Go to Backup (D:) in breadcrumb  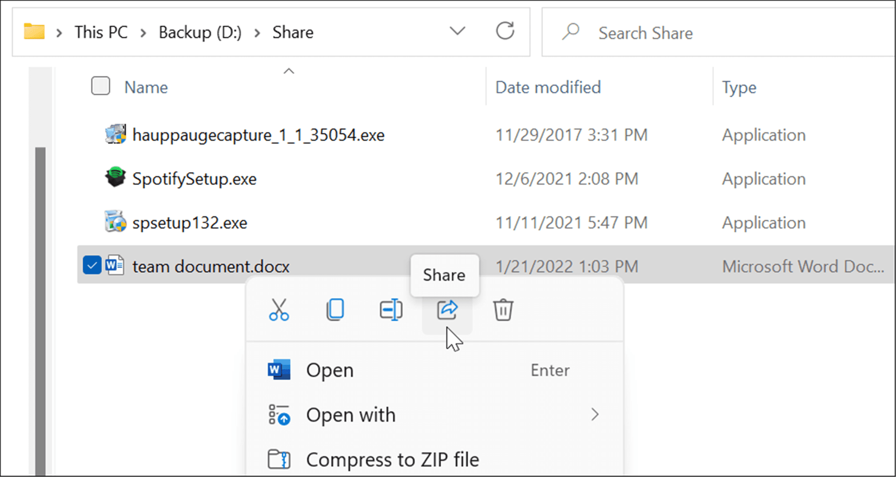[x=200, y=32]
